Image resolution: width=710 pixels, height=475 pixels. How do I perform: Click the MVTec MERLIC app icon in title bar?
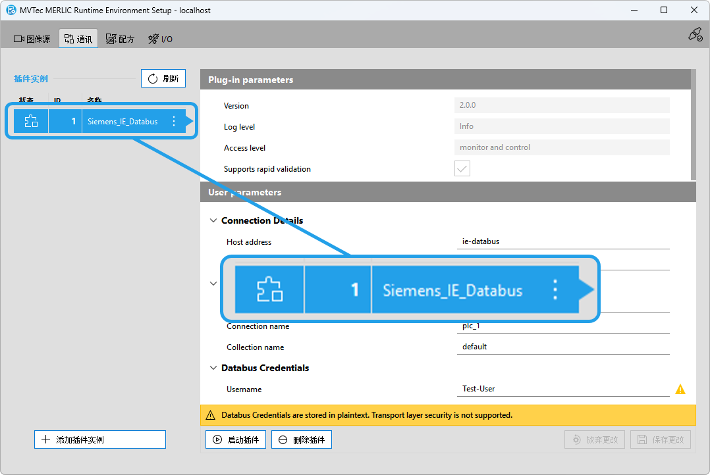pyautogui.click(x=11, y=11)
